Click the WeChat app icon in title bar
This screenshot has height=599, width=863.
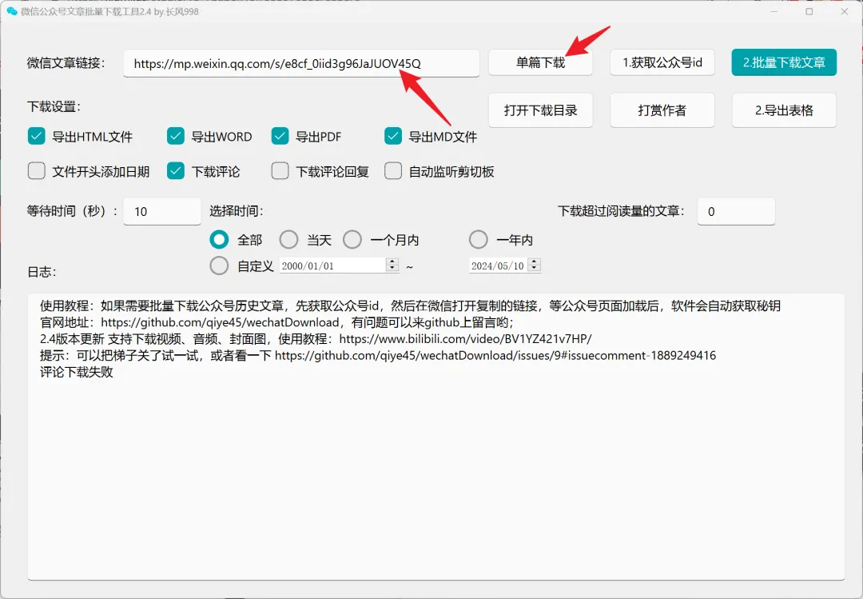point(11,11)
